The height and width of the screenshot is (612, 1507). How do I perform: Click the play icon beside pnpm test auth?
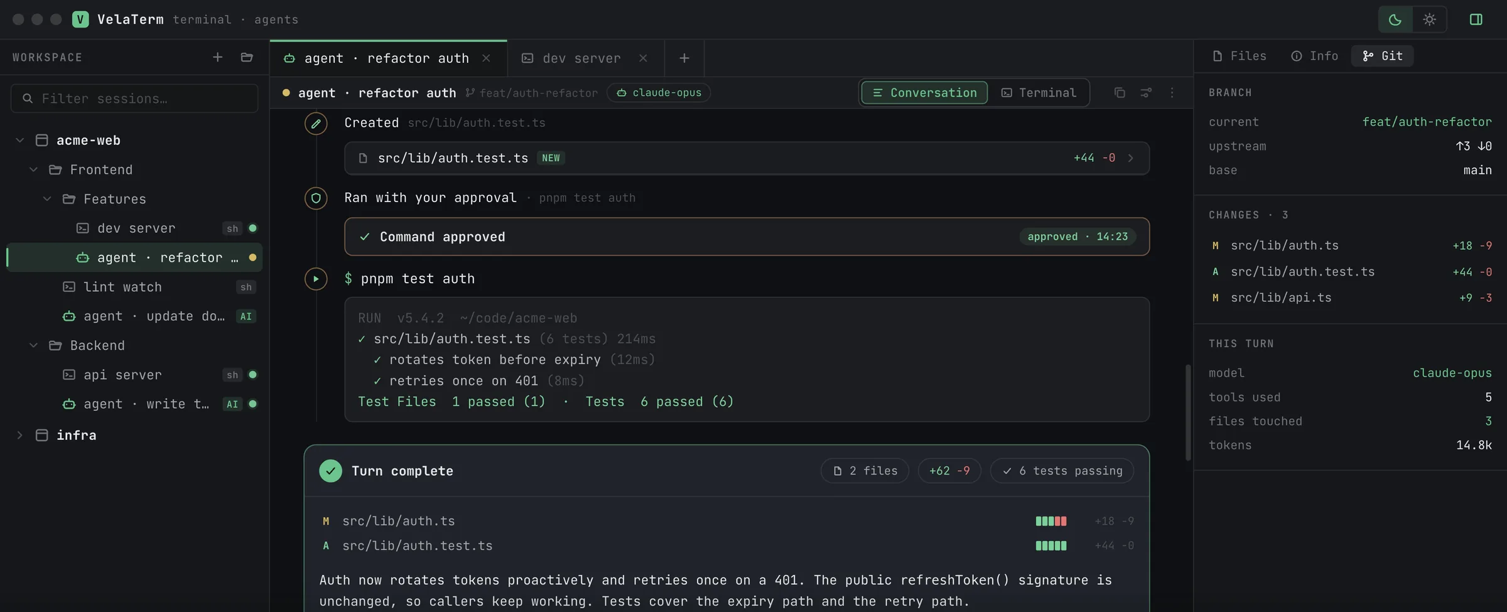tap(316, 279)
